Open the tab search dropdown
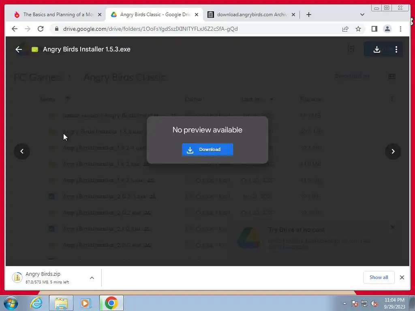Screen dimensions: 415x311 [362, 15]
